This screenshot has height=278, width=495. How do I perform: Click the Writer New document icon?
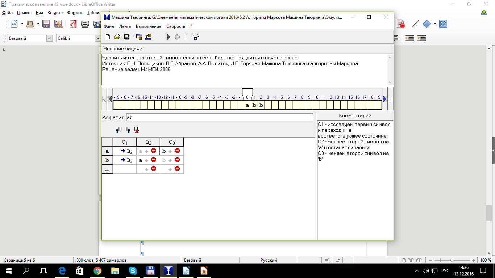(x=14, y=24)
